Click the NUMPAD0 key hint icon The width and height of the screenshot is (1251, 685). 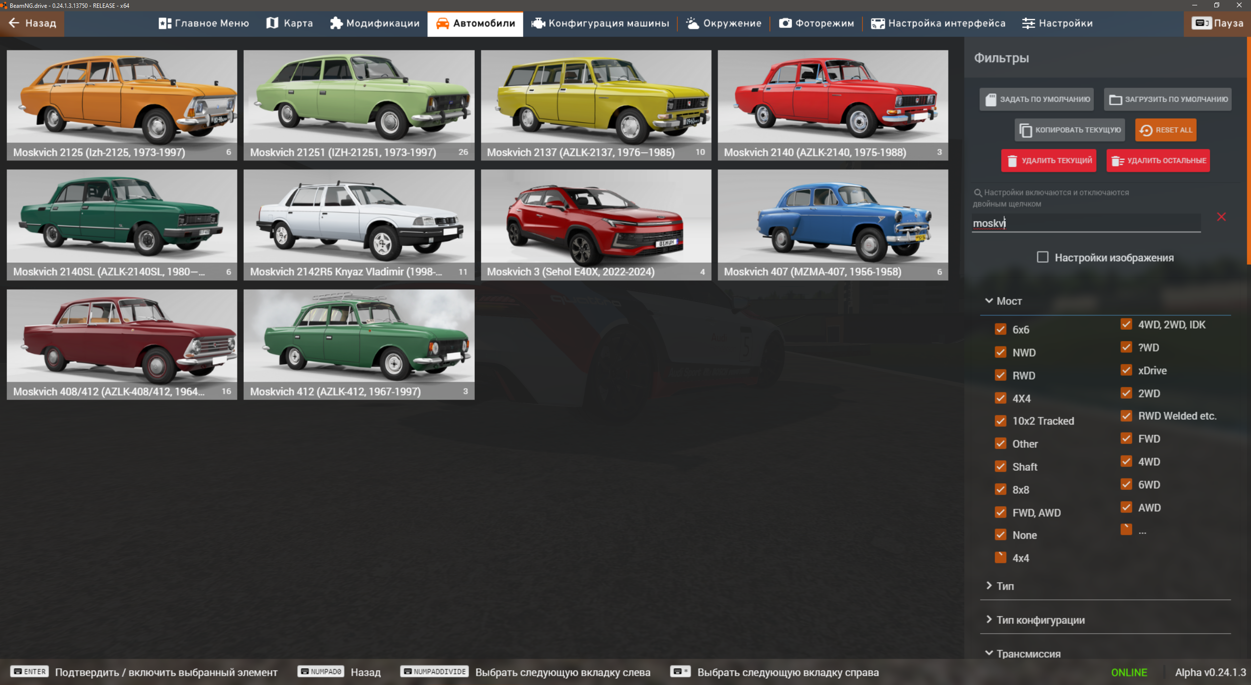click(x=321, y=671)
